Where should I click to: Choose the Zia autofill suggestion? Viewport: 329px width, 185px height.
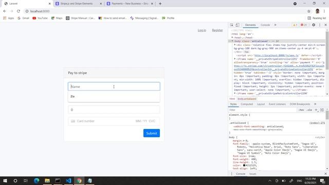114,96
